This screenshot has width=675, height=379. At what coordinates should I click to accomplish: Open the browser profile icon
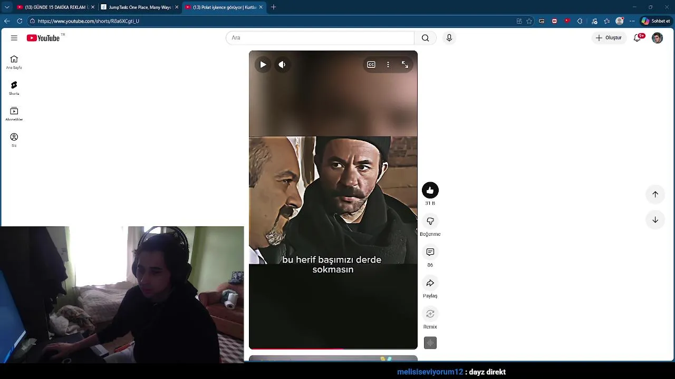coord(619,21)
